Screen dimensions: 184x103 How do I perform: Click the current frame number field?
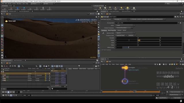17,92
